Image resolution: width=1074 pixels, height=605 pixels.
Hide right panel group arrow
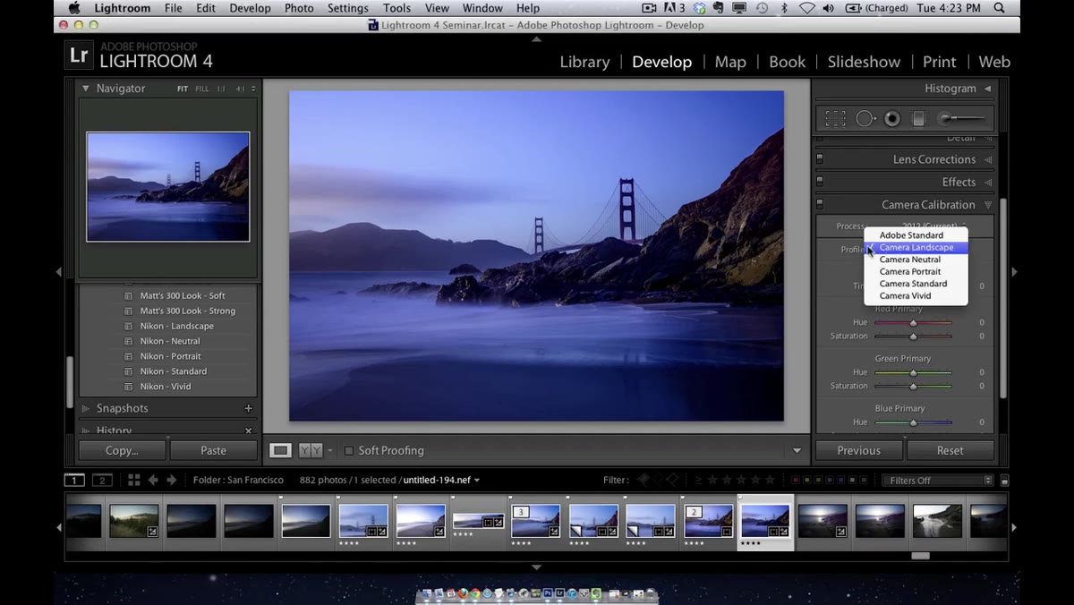click(1014, 271)
